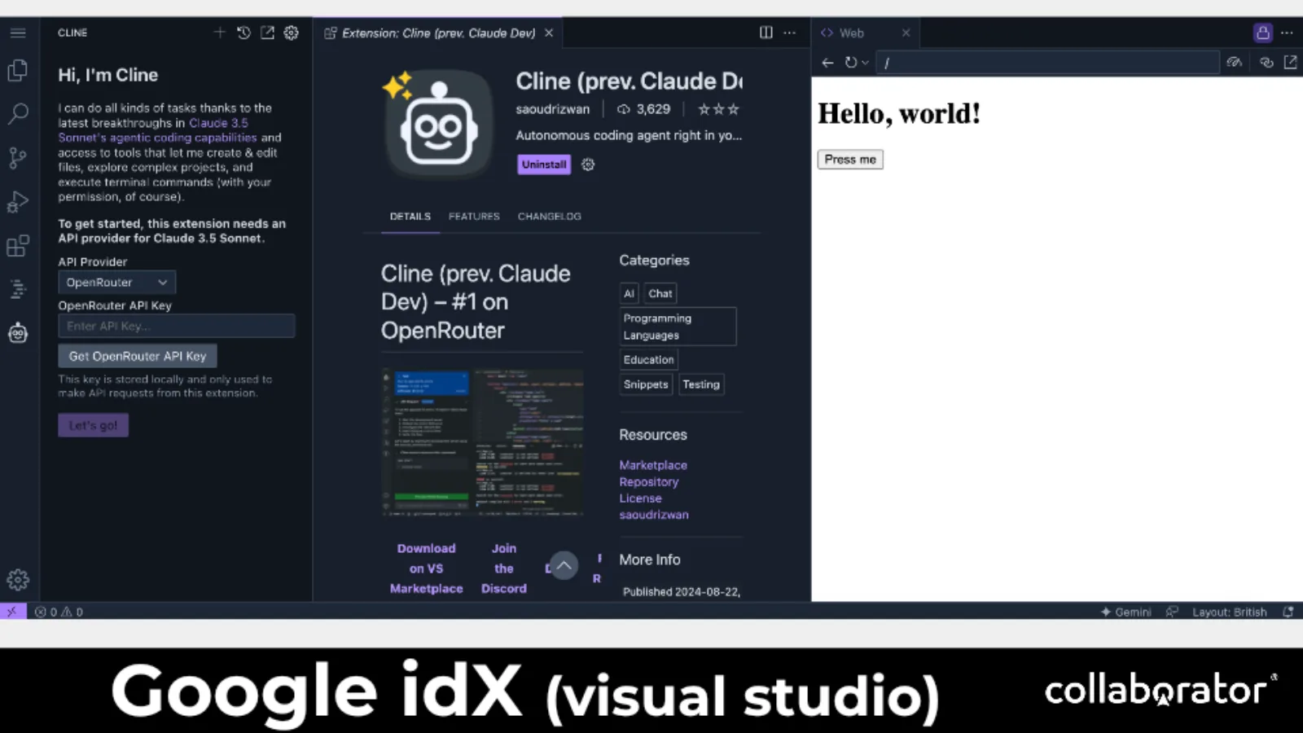Select the Snippets category tag

click(646, 384)
